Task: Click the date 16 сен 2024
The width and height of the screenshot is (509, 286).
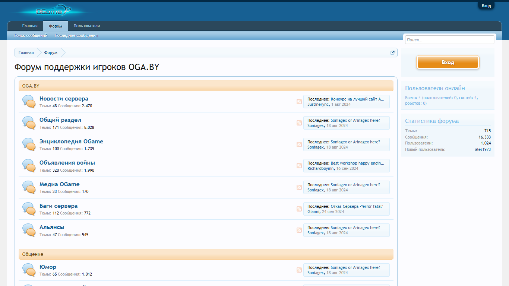Action: pos(347,169)
